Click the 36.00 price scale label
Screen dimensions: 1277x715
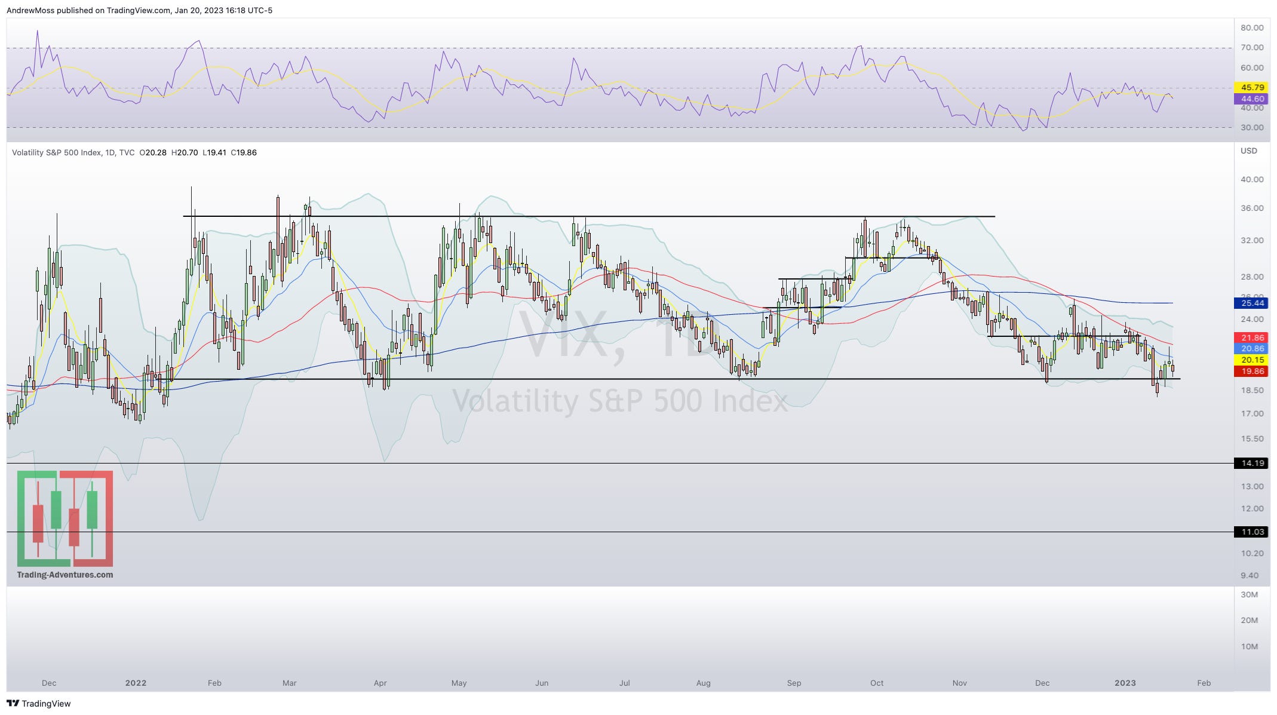(x=1252, y=208)
